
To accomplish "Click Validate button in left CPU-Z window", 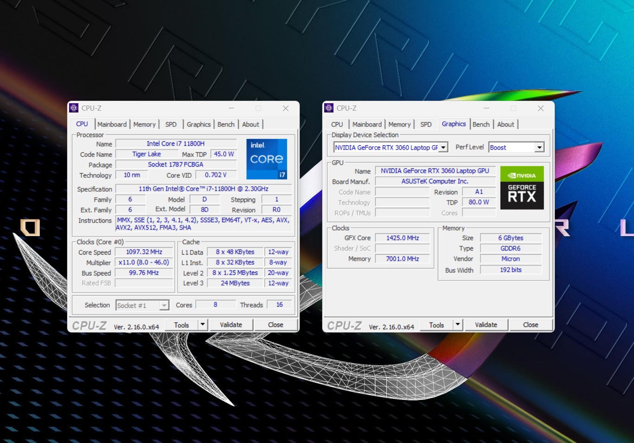I will [231, 324].
